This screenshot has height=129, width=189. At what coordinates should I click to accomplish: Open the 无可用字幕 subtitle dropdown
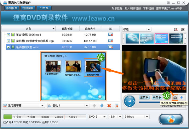click(24, 105)
